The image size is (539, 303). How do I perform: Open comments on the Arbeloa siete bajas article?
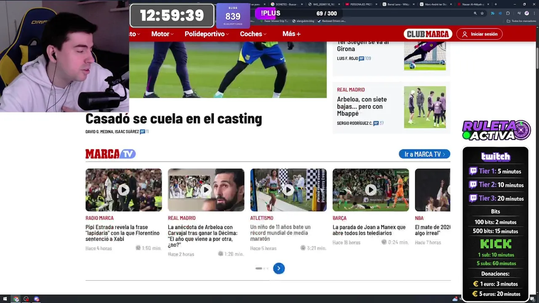point(378,123)
